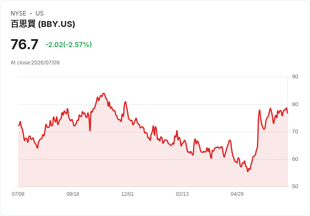Select the 02/13 x-axis date label
The image size is (310, 216).
tap(182, 194)
